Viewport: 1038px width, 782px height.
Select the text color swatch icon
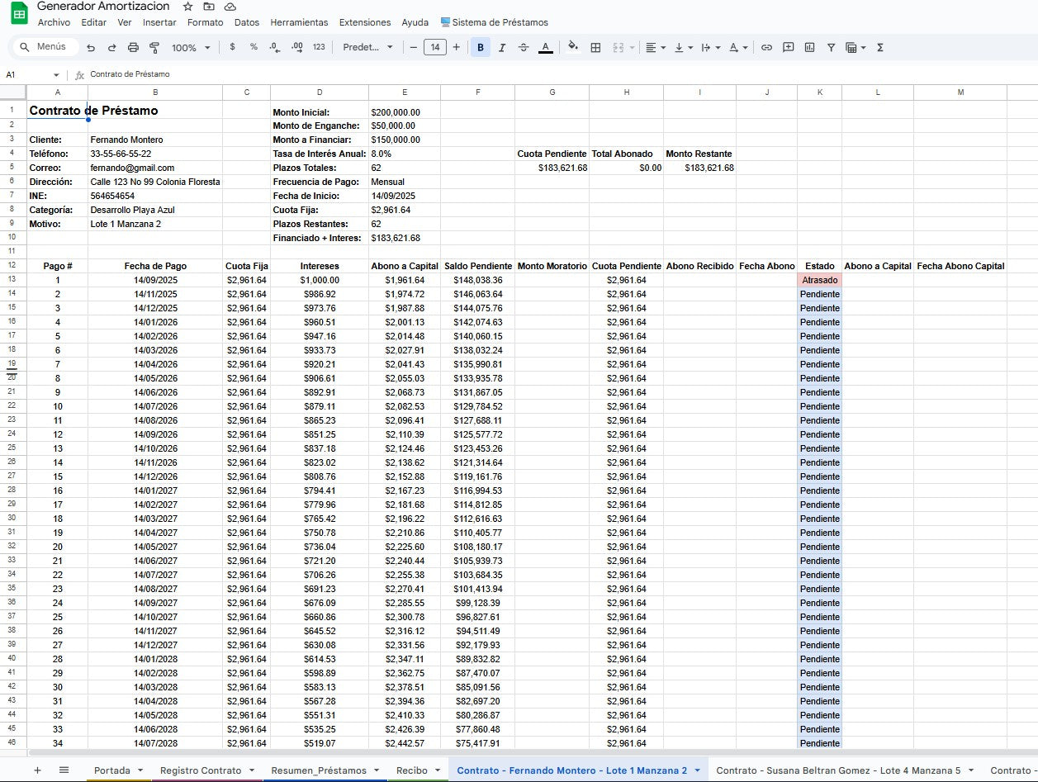coord(546,47)
